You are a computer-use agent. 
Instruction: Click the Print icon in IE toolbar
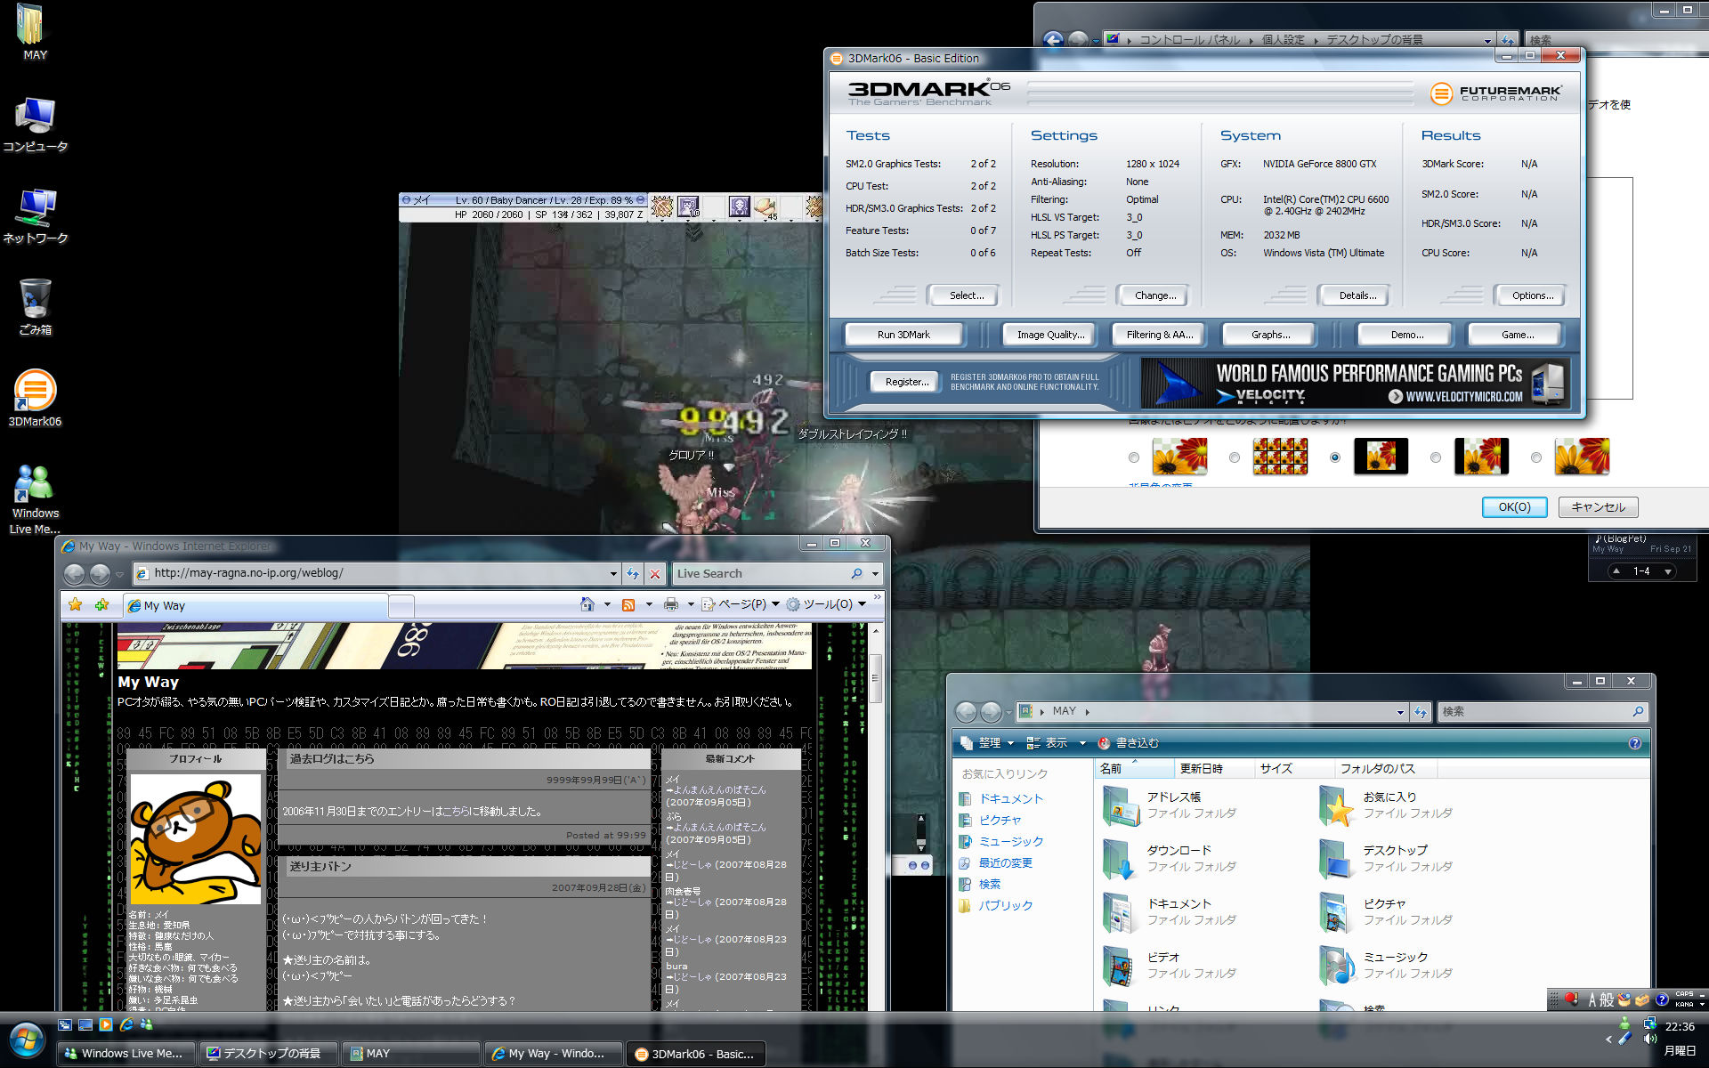[x=671, y=604]
